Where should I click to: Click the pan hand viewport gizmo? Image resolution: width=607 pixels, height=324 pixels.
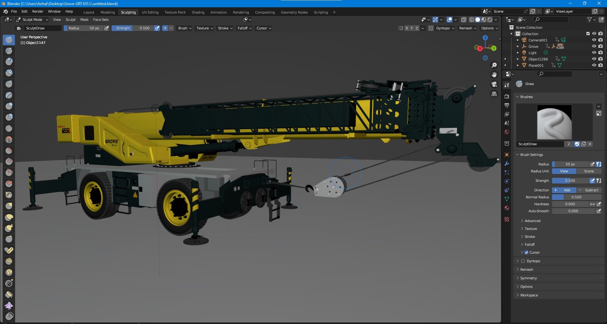coord(494,75)
